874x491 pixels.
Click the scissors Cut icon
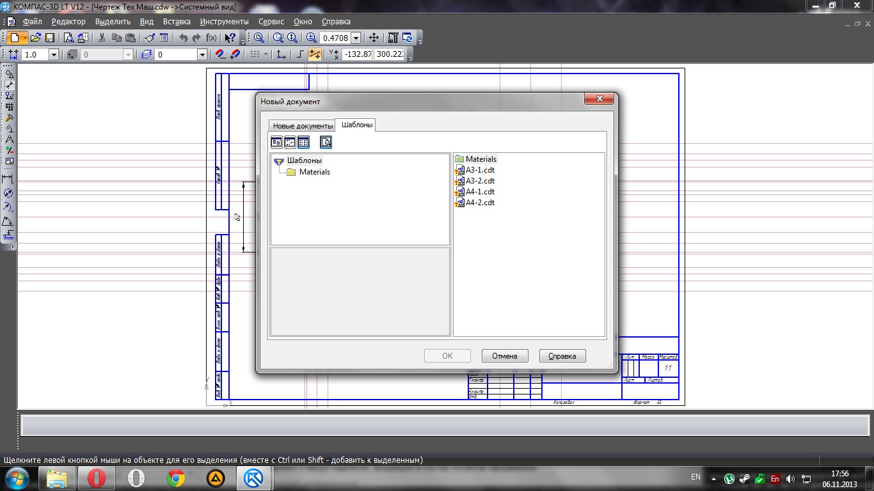102,38
